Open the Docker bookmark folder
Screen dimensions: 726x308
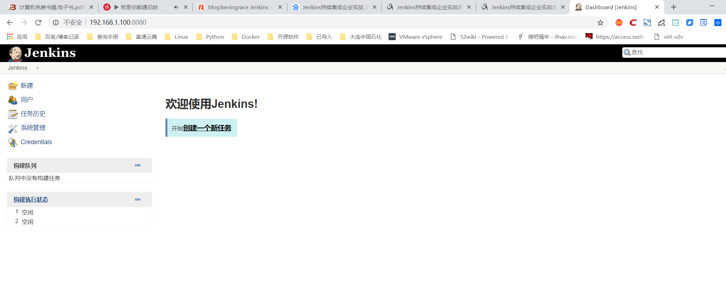pyautogui.click(x=246, y=37)
